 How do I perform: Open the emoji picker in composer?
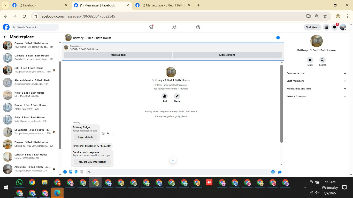(273, 172)
